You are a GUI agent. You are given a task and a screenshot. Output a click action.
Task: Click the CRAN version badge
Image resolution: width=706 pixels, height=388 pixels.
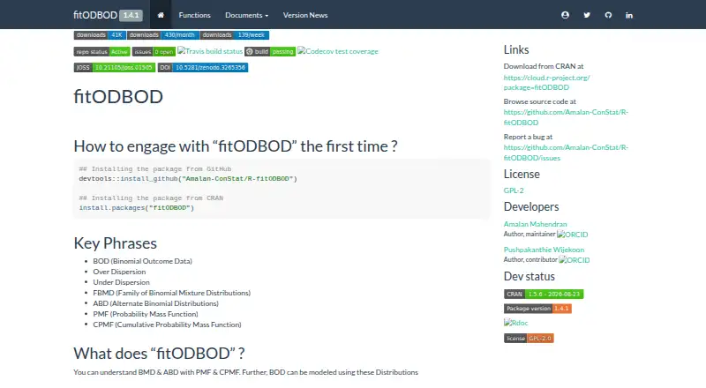(x=544, y=294)
